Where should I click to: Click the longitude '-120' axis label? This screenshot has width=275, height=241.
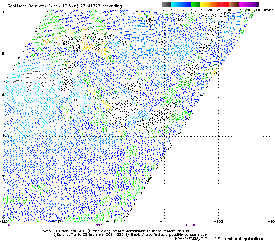click(4, 221)
